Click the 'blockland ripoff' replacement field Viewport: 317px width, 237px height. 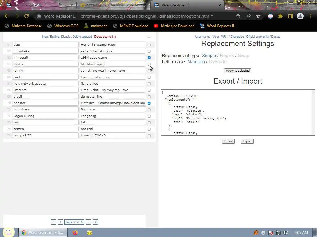click(x=113, y=64)
